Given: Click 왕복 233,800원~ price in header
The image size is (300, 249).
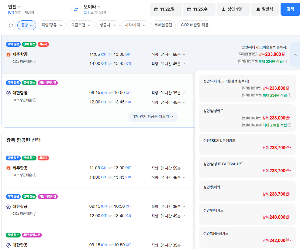Looking at the screenshot, I should point(273,54).
